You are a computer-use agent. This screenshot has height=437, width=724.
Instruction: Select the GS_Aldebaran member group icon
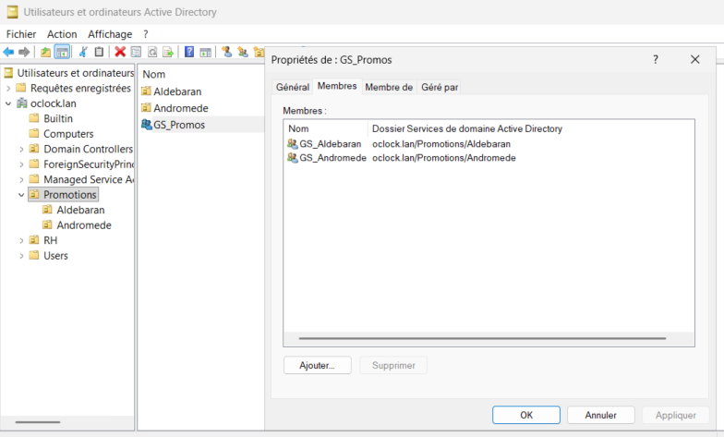click(x=293, y=144)
